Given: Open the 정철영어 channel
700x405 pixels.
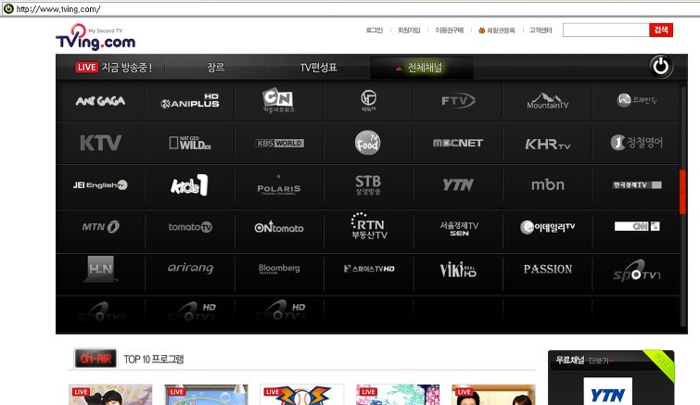Looking at the screenshot, I should pos(637,143).
